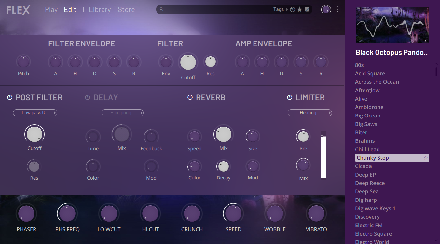Screen dimensions: 440x244
Task: Open the Ping pong delay mode dropdown
Action: coord(122,113)
